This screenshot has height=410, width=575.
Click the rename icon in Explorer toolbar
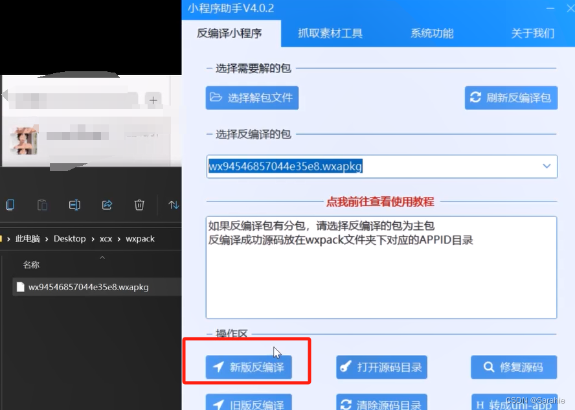click(74, 205)
